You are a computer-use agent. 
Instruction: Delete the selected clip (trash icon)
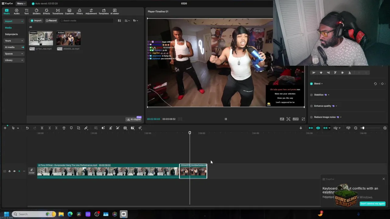(64, 128)
